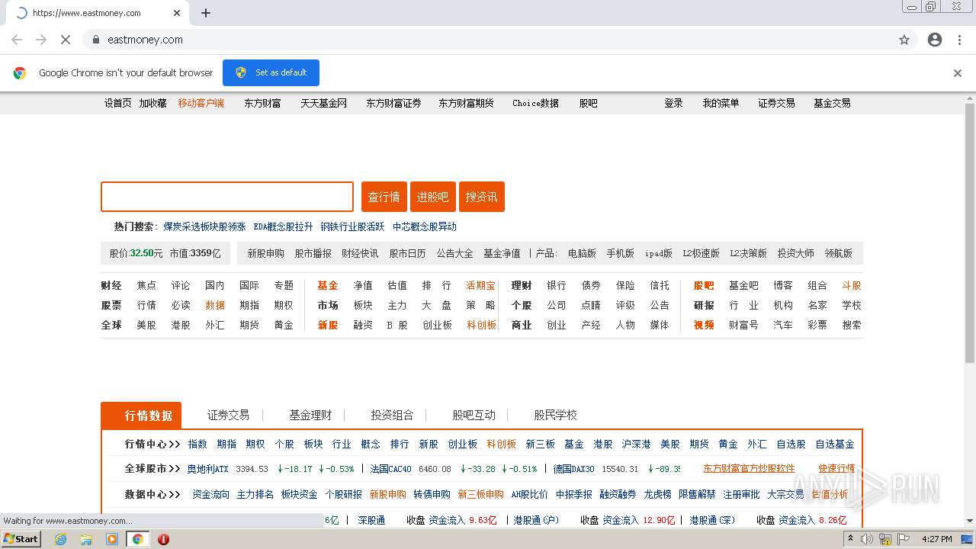
Task: Open Choice数据 in the top navigation
Action: [x=535, y=103]
